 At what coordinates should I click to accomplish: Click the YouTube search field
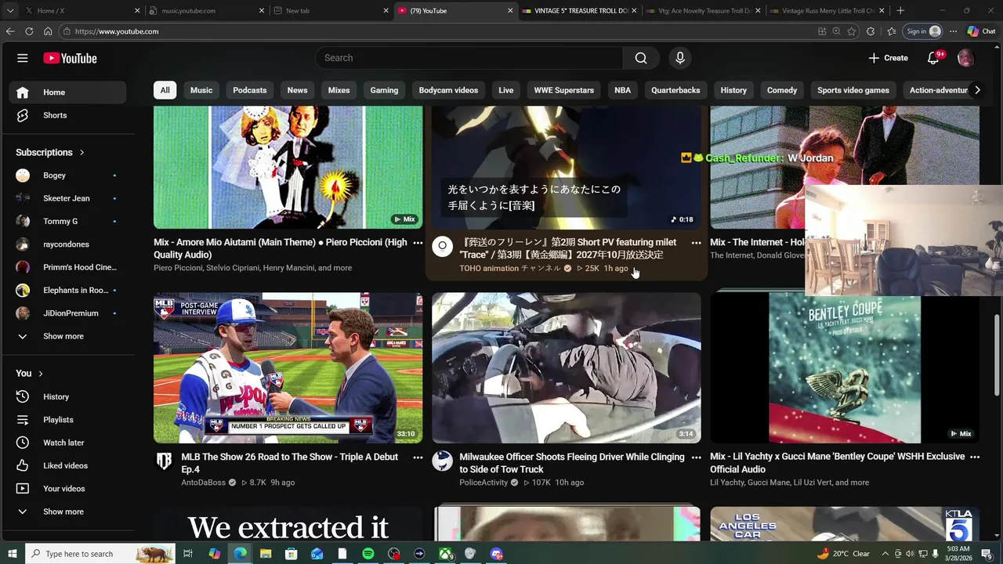click(469, 58)
